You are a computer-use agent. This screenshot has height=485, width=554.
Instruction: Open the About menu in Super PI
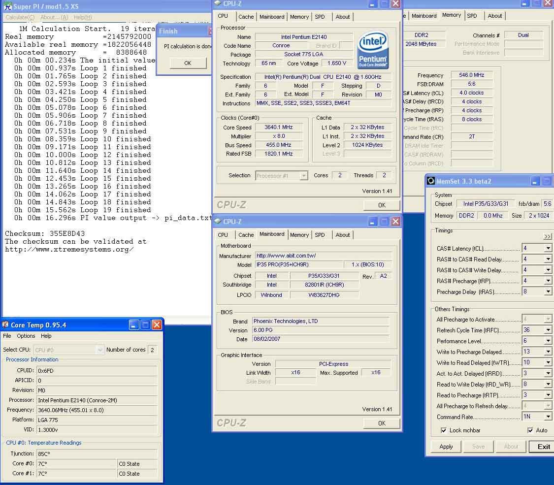(x=54, y=17)
